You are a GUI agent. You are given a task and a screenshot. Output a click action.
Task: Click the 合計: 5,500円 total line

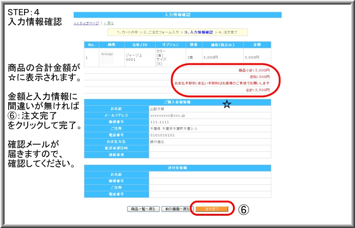(x=258, y=91)
